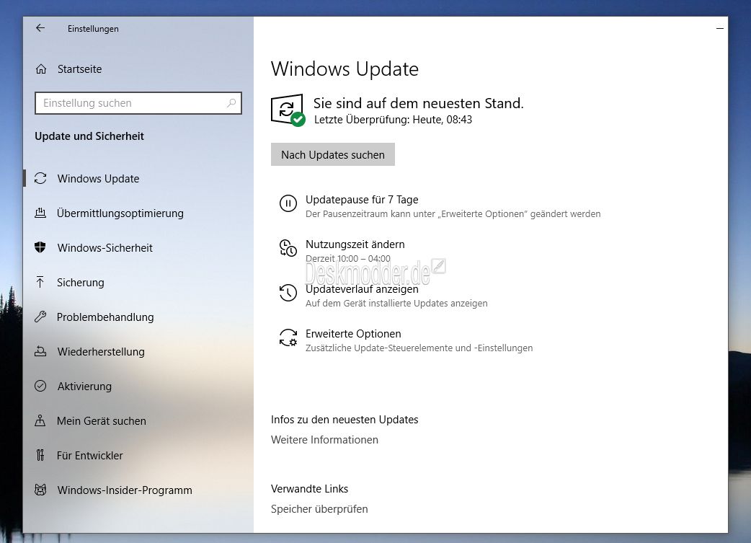Click the clock icon beside Nutzungszeit ändern
The width and height of the screenshot is (751, 543).
(x=288, y=248)
